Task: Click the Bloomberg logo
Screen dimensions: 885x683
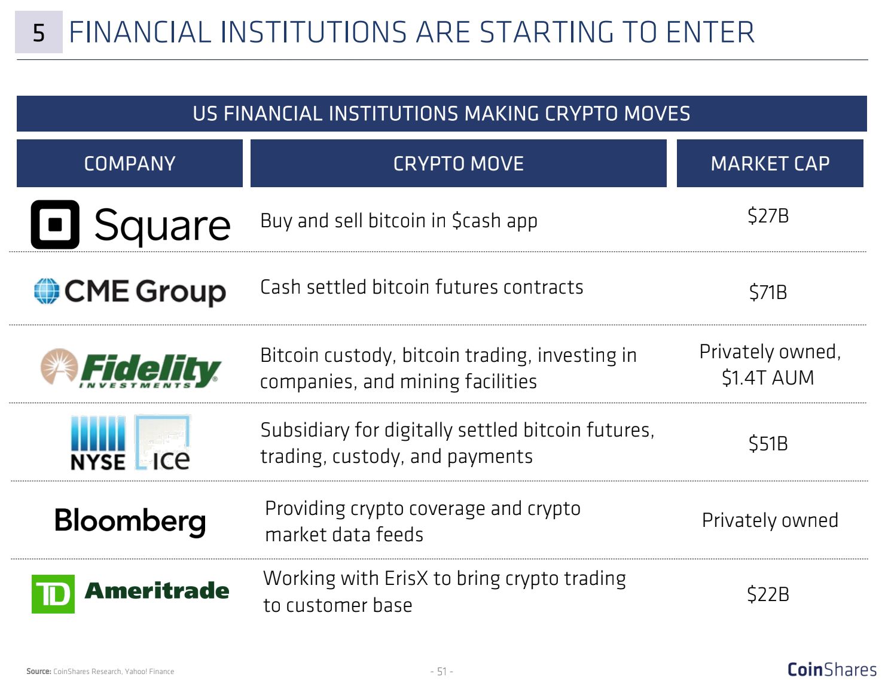Action: click(x=130, y=522)
